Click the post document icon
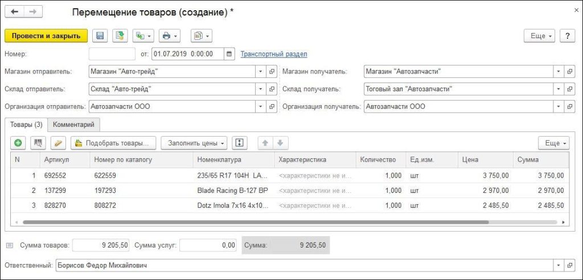583x280 pixels. pyautogui.click(x=120, y=36)
